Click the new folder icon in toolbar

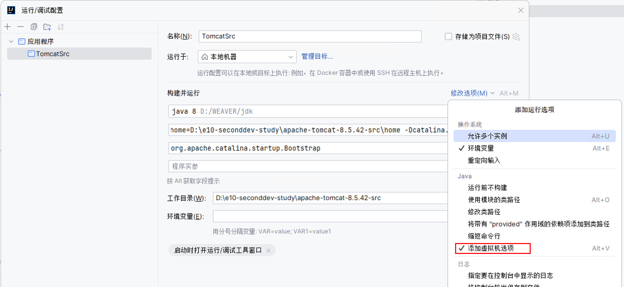(47, 27)
